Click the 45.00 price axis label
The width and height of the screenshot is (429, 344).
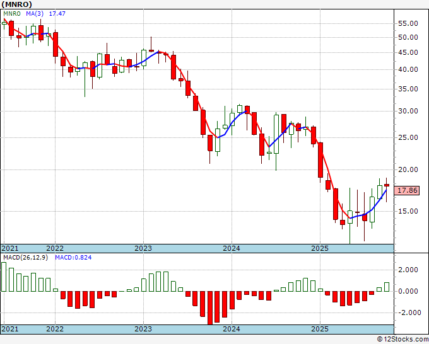[x=408, y=52]
